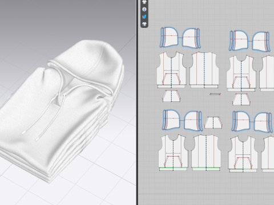
Task: Select green hem band under upper-left back body
Action: [204, 87]
